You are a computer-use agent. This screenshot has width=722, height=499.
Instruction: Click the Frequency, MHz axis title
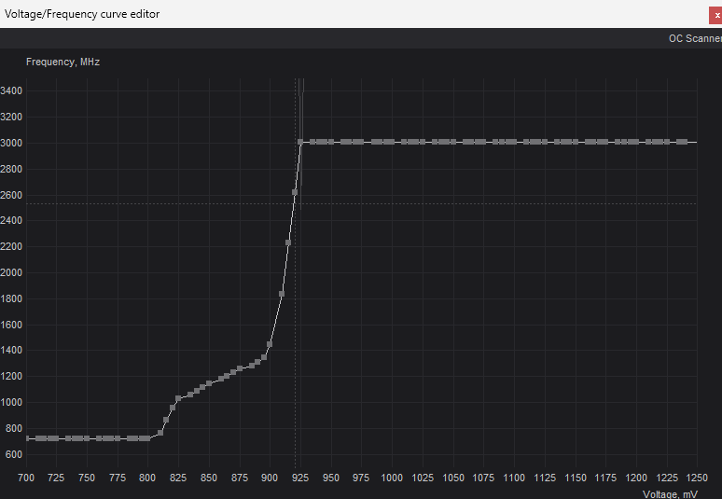[62, 62]
